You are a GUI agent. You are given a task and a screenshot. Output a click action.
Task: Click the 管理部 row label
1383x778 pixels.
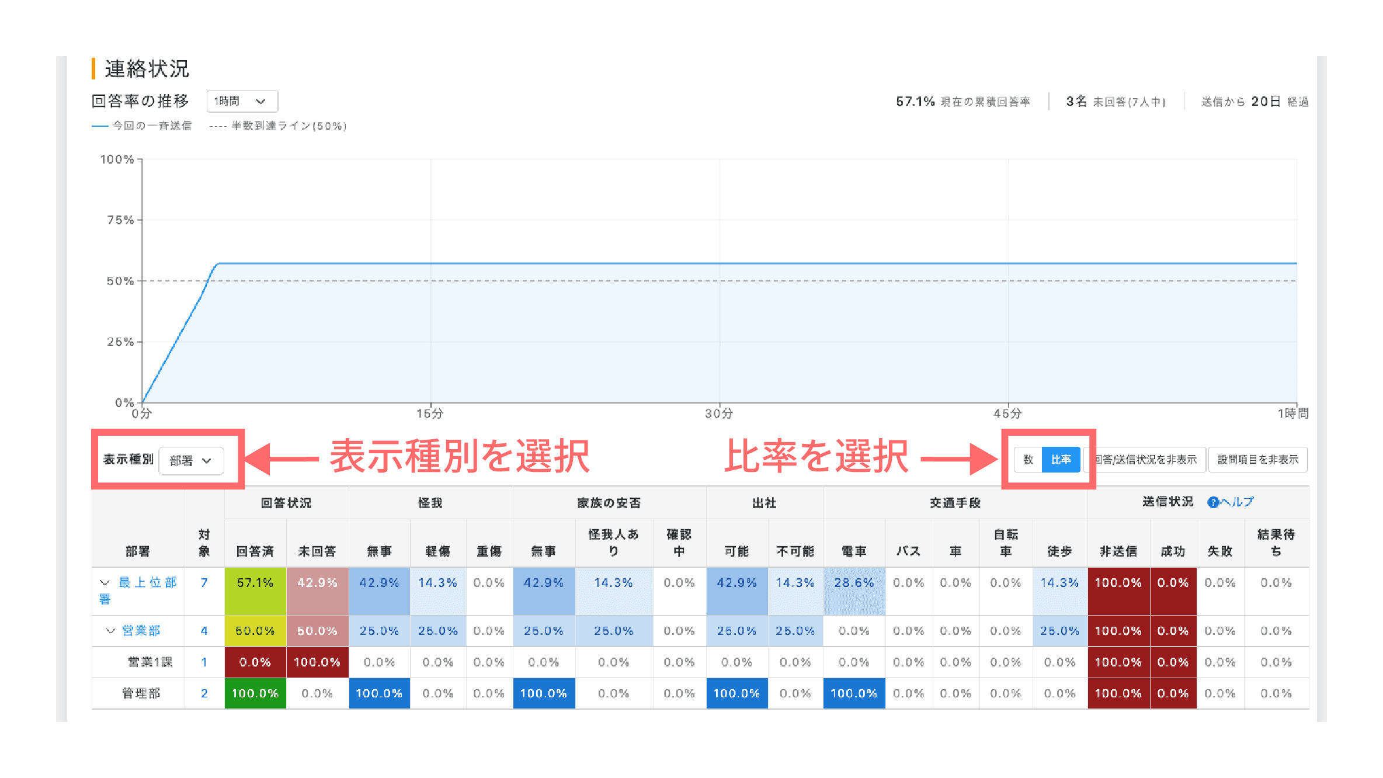[x=141, y=693]
